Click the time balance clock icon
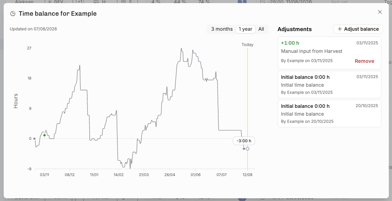Viewport: 392px width, 201px height. (13, 14)
